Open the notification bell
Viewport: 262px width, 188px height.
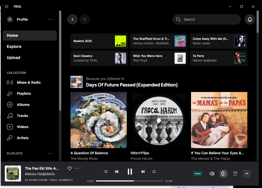pos(250,19)
